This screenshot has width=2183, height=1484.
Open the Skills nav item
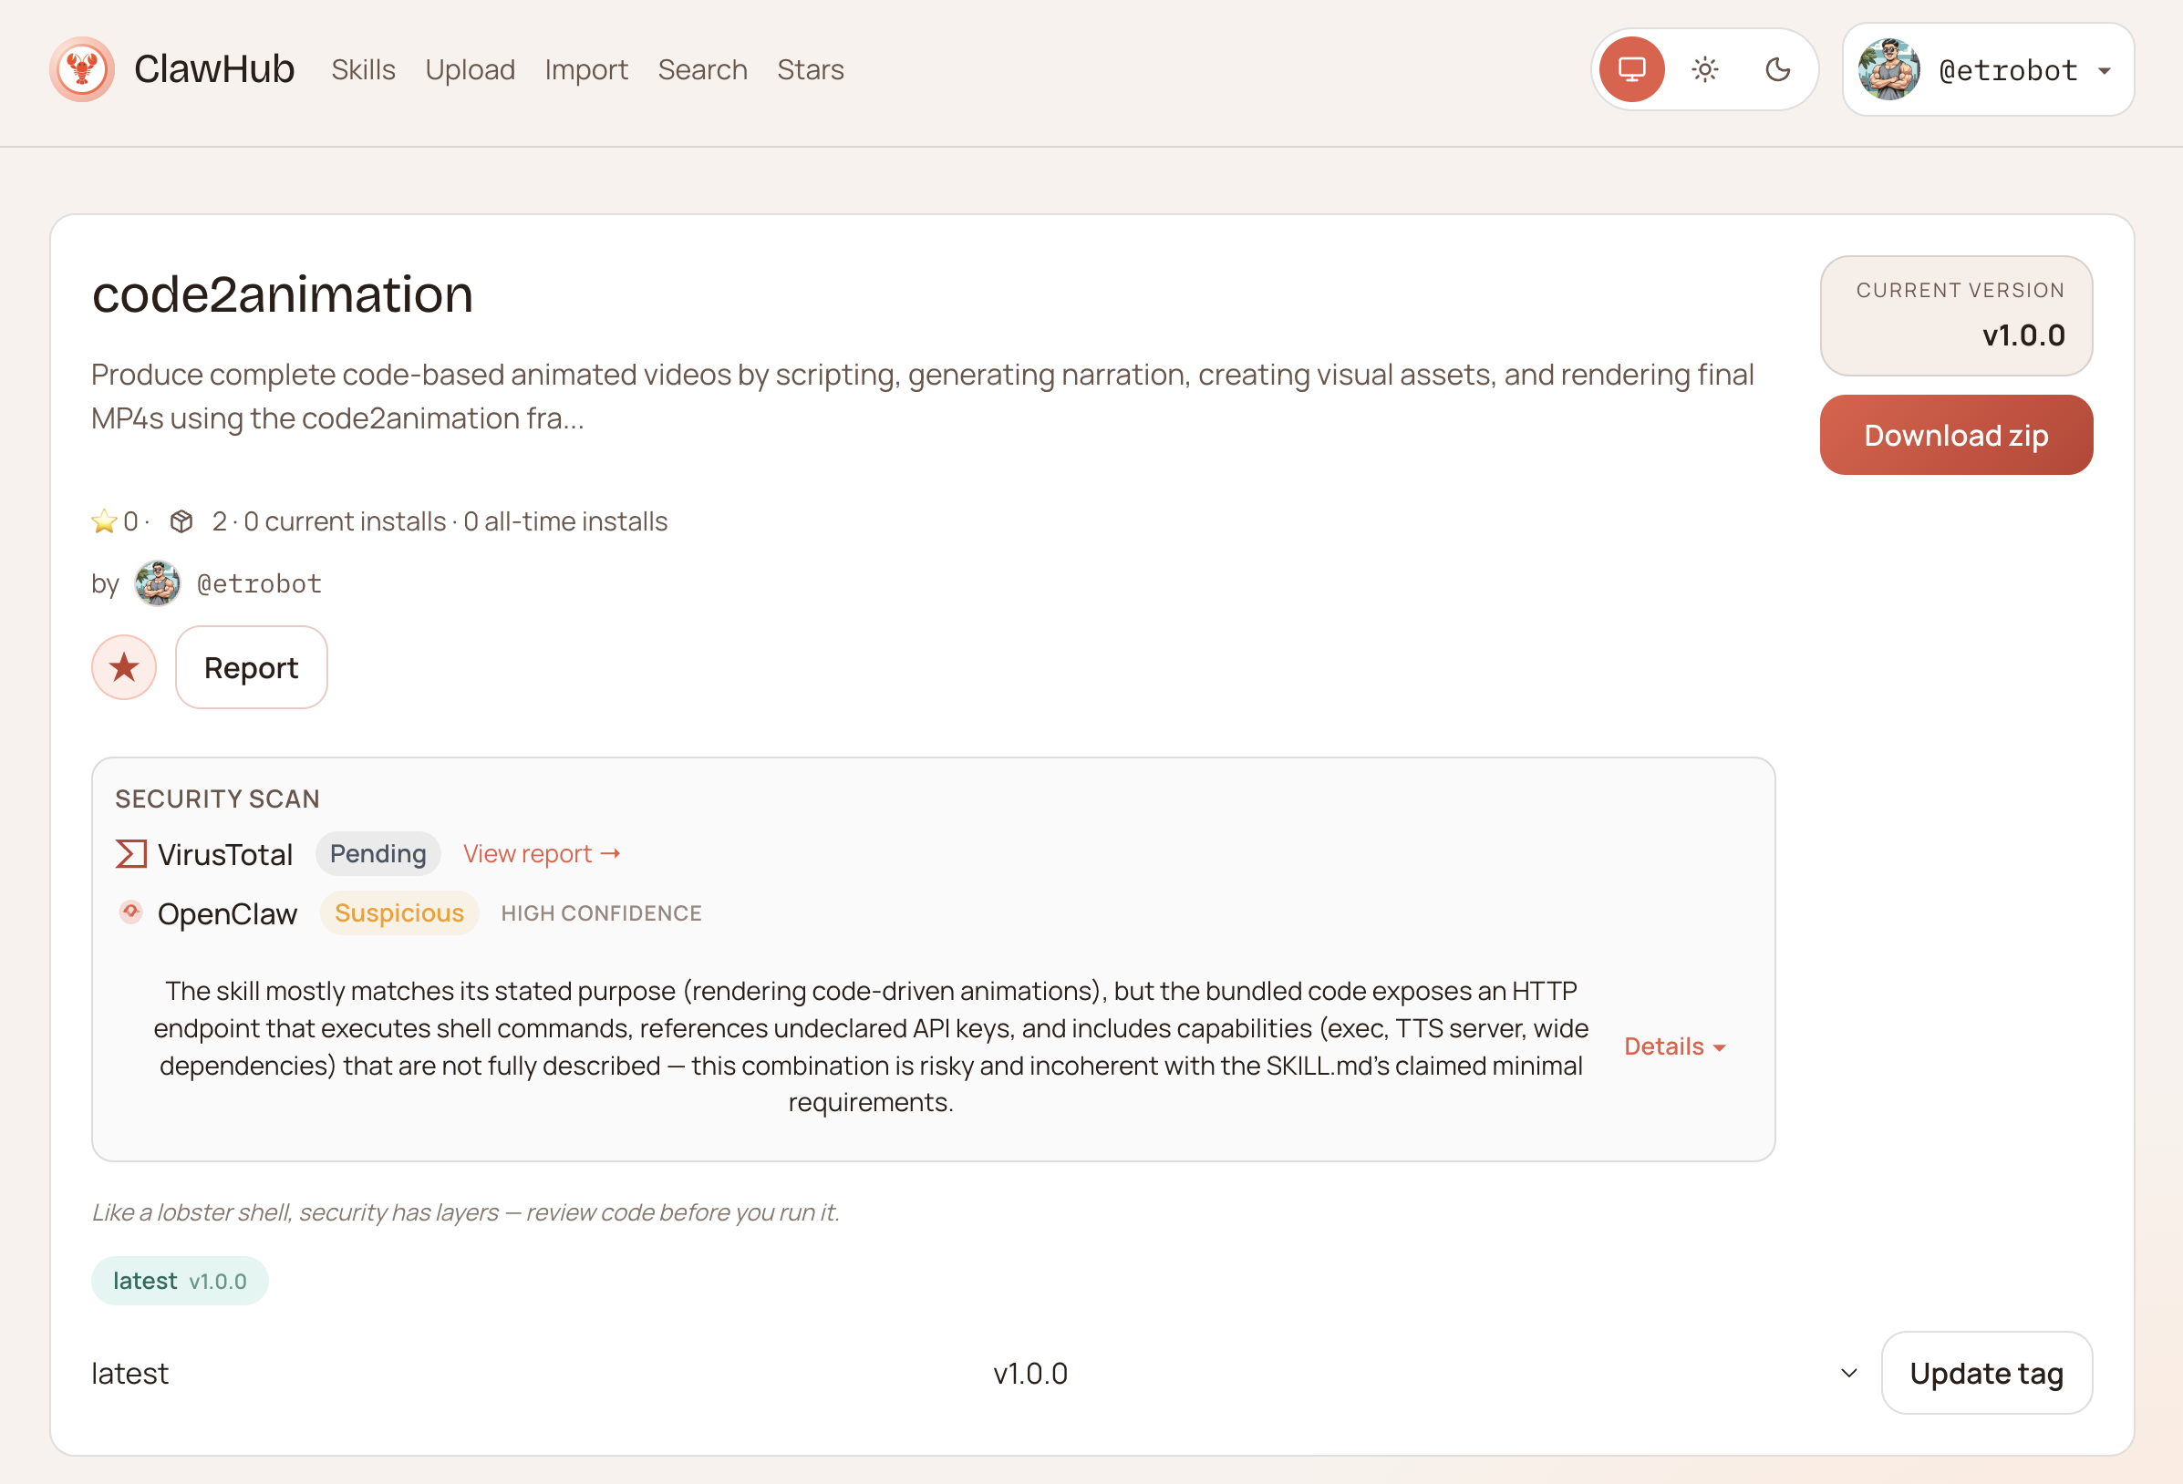363,69
